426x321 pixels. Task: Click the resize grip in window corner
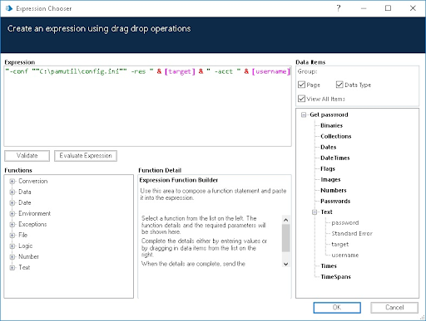pos(423,318)
